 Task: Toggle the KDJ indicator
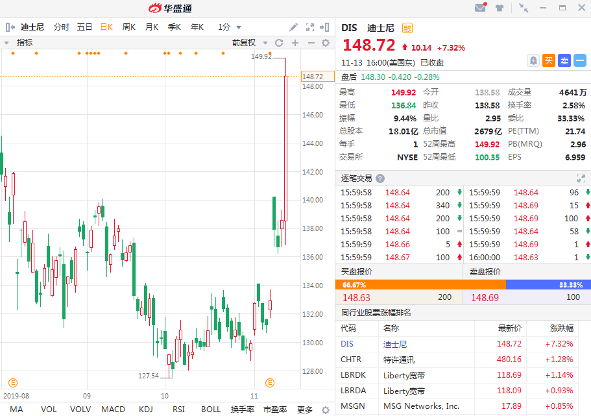coord(145,410)
